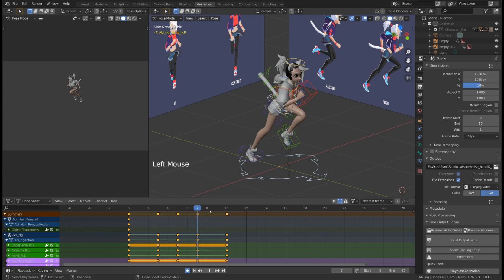Open the Nearest Frame snapping dropdown
504x280 pixels.
[x=377, y=201]
